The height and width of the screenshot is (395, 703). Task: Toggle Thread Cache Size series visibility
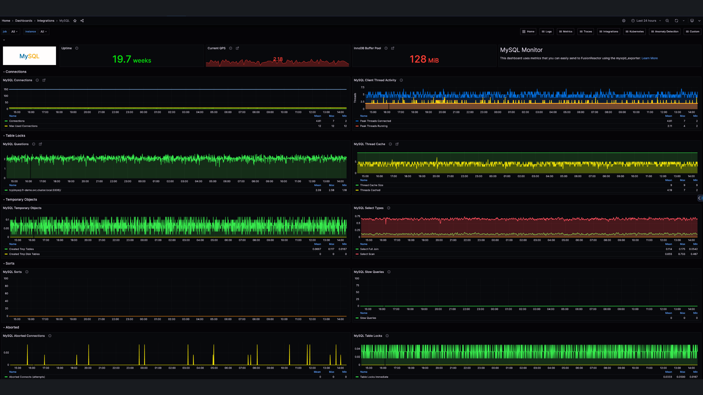click(372, 185)
